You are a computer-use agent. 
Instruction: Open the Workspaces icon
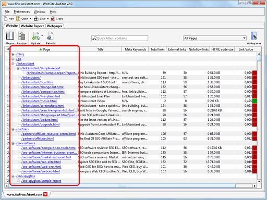254,36
